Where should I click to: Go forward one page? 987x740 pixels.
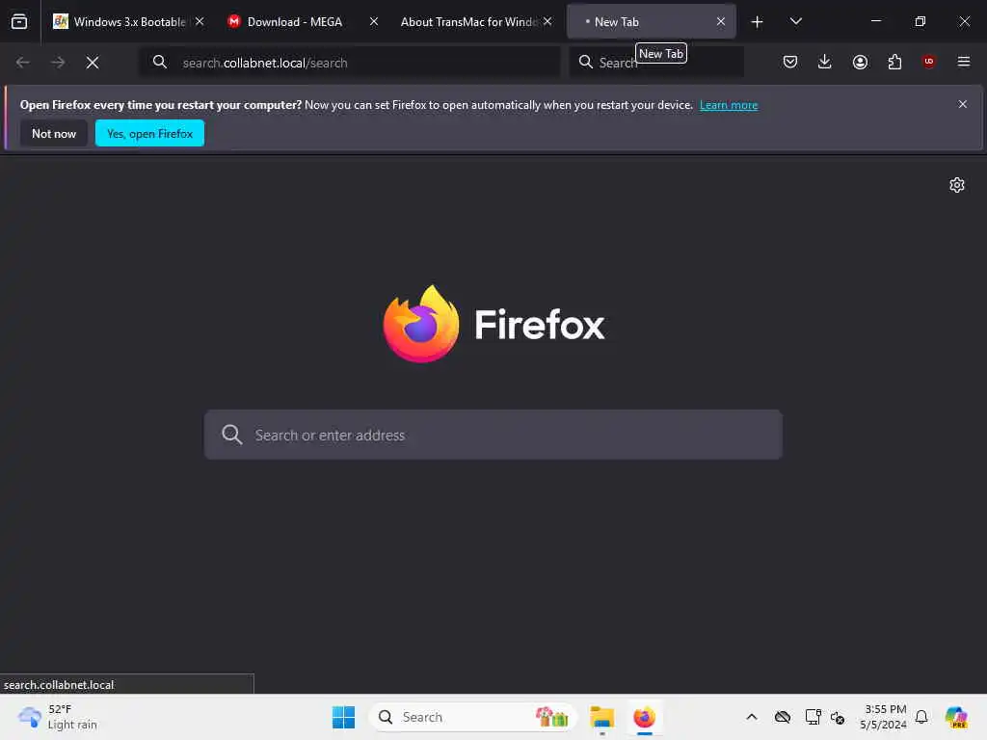click(58, 63)
